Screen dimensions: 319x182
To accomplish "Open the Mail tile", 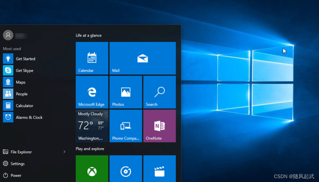I will click(x=143, y=58).
